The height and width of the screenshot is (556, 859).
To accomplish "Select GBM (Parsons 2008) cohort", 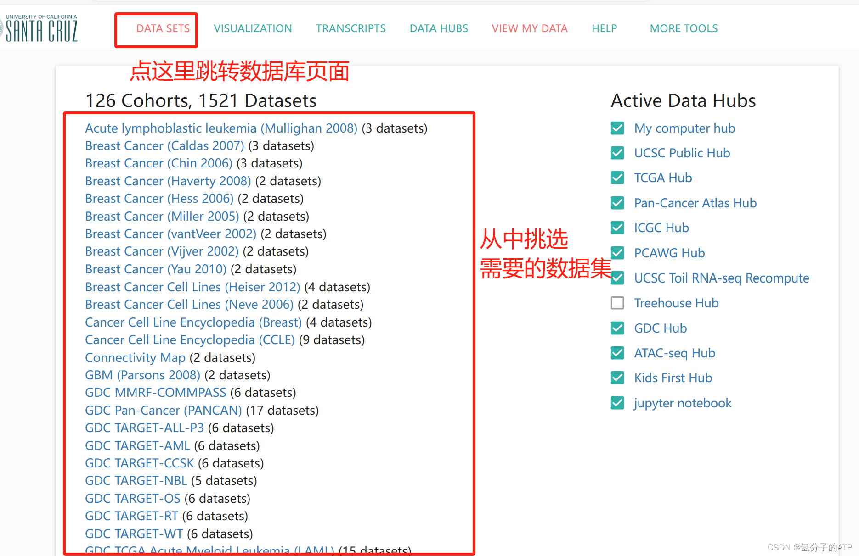I will tap(142, 375).
